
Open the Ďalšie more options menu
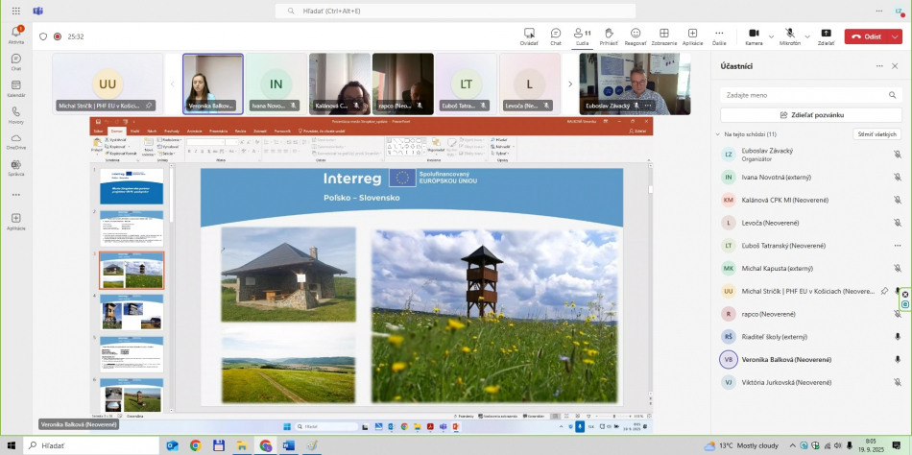719,33
